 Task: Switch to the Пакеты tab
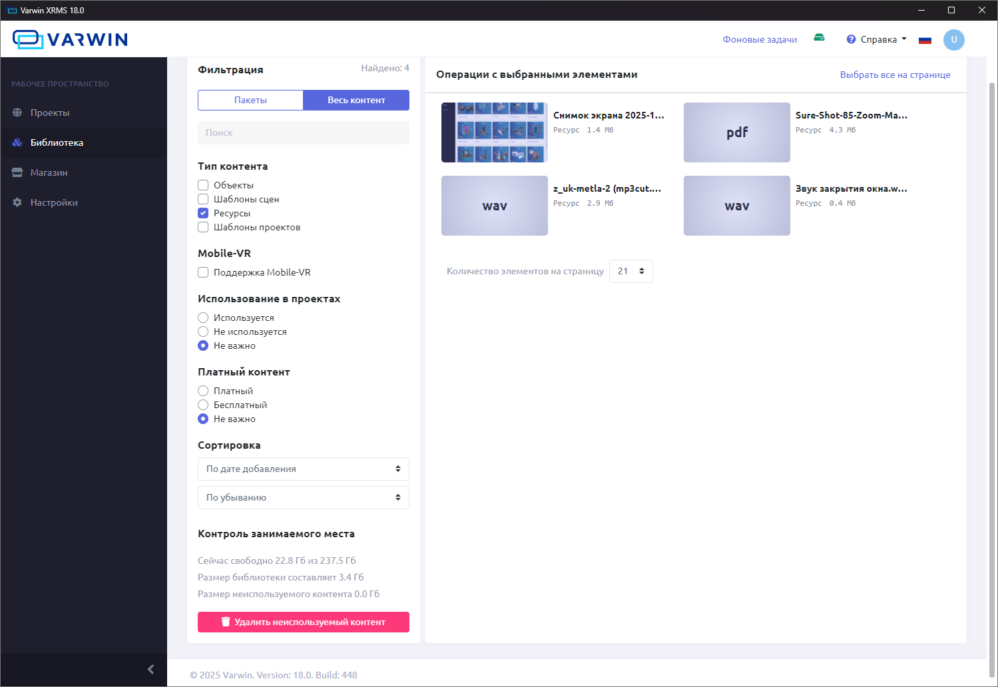point(250,100)
